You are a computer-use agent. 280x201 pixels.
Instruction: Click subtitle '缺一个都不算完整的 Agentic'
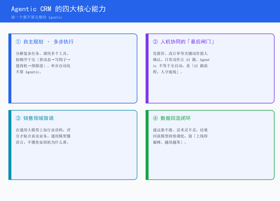pyautogui.click(x=37, y=17)
